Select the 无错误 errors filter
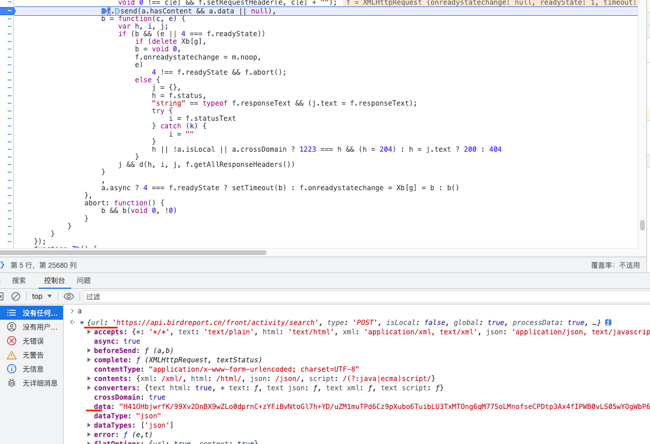650x444 pixels. (32, 341)
